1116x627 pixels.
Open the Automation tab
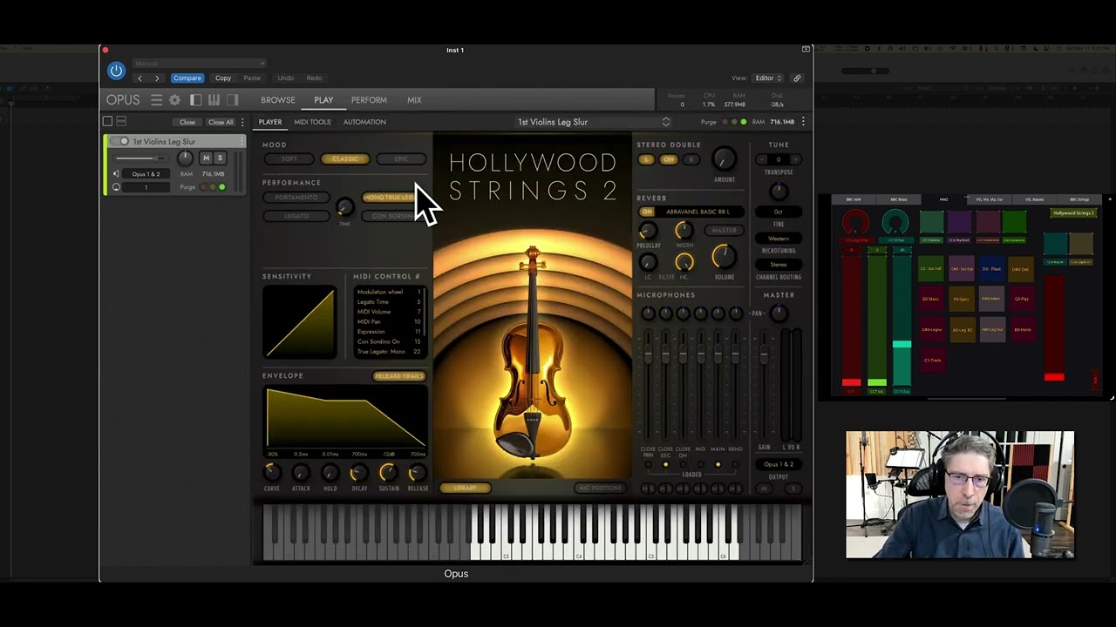click(x=364, y=122)
